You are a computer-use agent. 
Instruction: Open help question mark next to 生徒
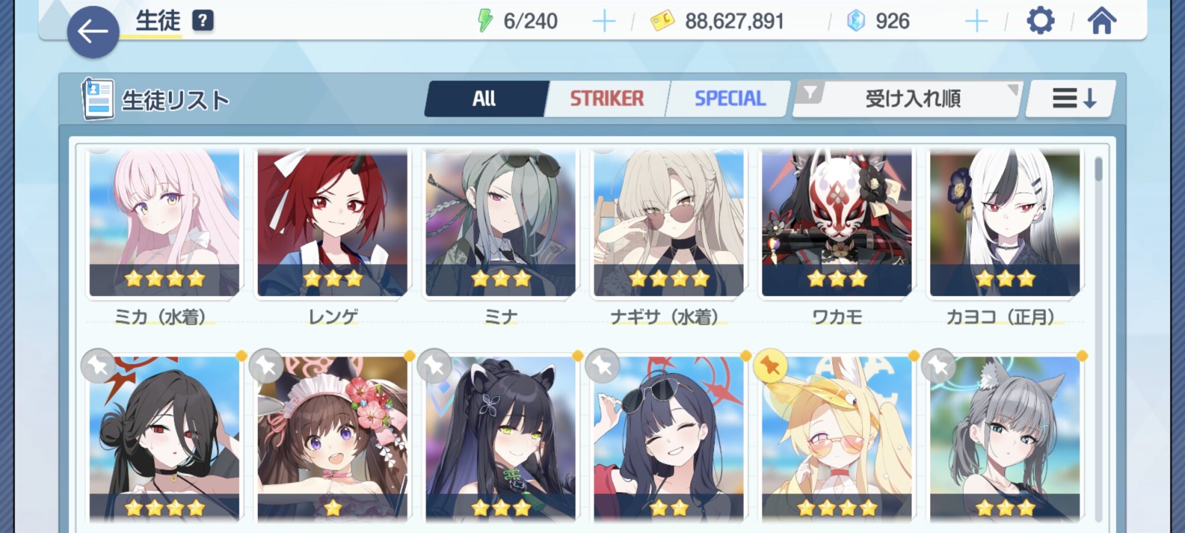click(203, 21)
